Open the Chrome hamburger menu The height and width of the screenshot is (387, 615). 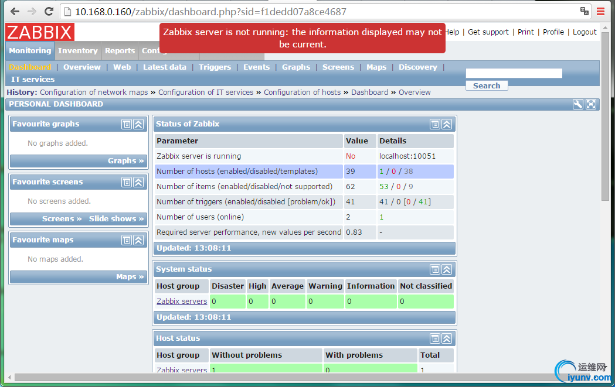[600, 11]
